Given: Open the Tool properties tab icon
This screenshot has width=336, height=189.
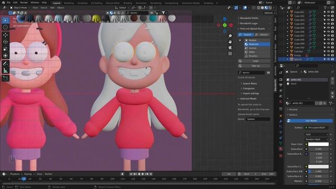Looking at the screenshot, I should (x=281, y=73).
